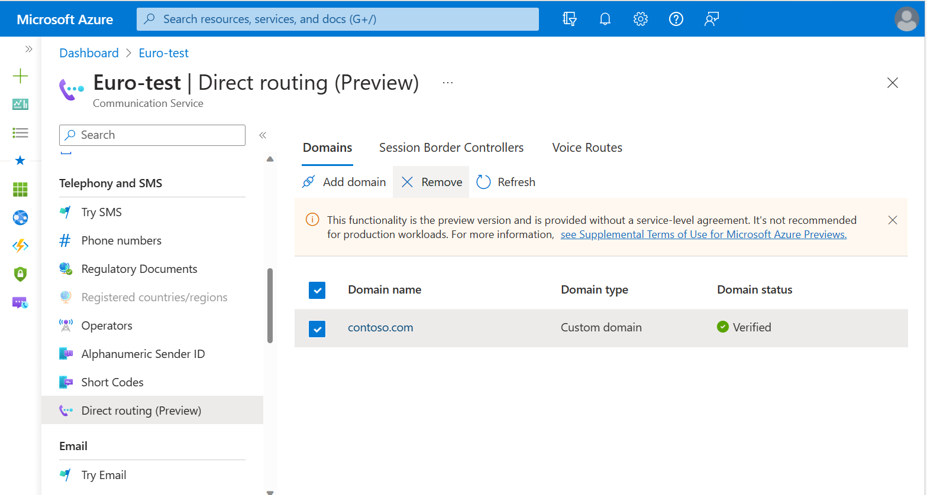
Task: Click the resource menu scrollbar thumb
Action: (x=270, y=305)
